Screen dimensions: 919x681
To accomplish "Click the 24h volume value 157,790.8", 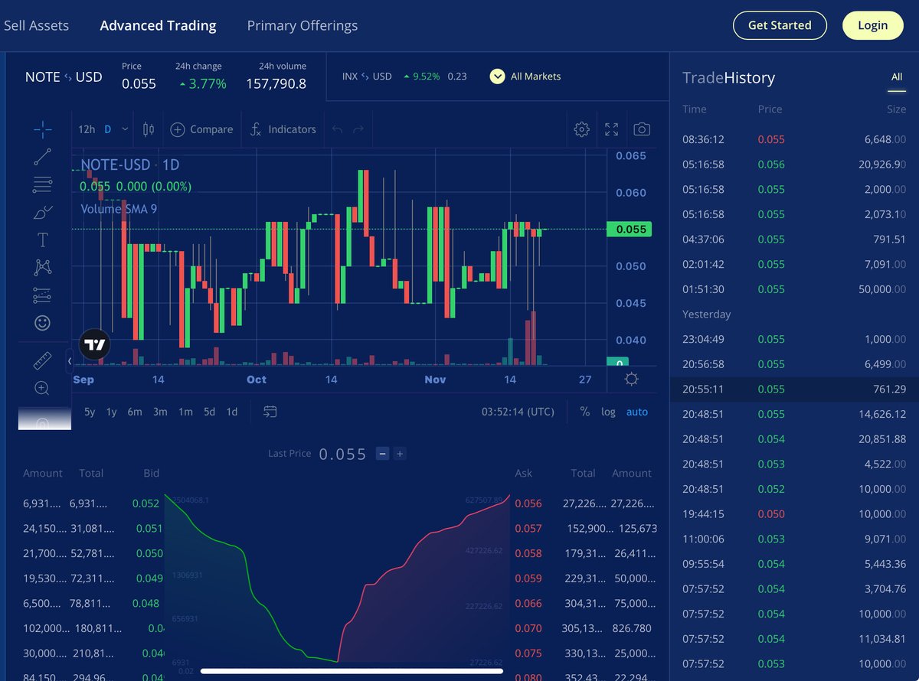I will [276, 84].
